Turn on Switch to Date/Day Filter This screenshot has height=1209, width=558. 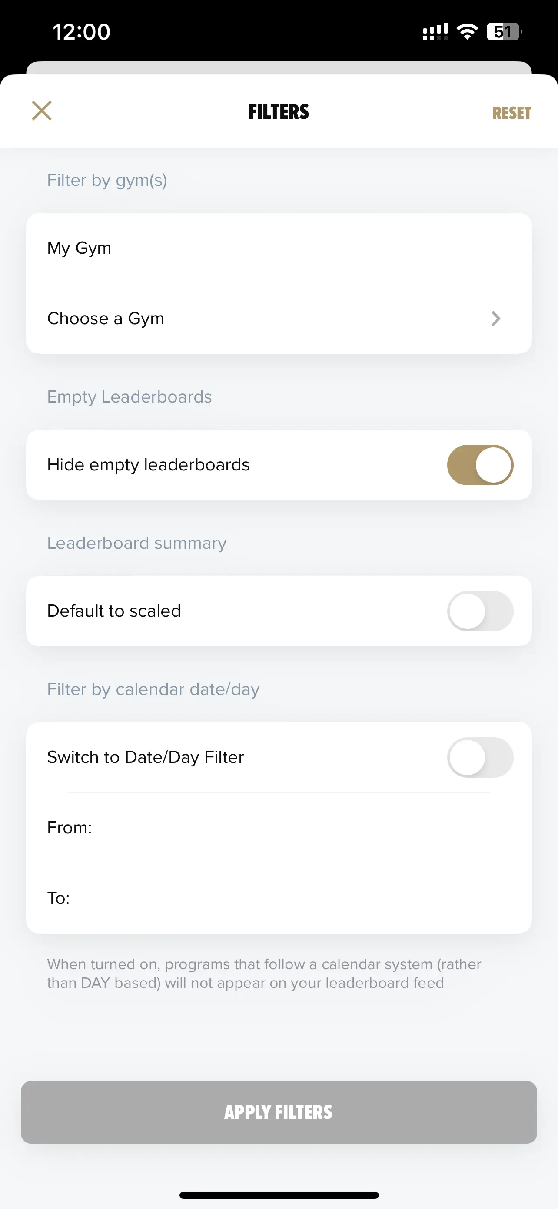pos(480,758)
